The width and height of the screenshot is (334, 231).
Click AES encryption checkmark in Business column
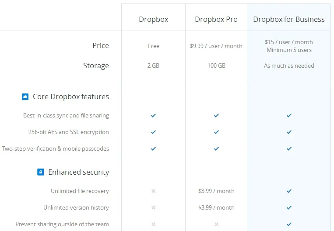(x=289, y=132)
